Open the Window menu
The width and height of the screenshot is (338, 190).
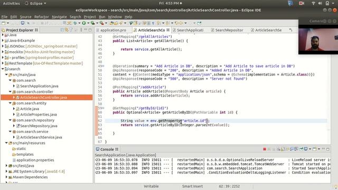coord(115,17)
